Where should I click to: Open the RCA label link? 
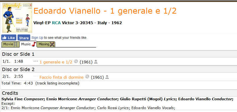[56, 23]
